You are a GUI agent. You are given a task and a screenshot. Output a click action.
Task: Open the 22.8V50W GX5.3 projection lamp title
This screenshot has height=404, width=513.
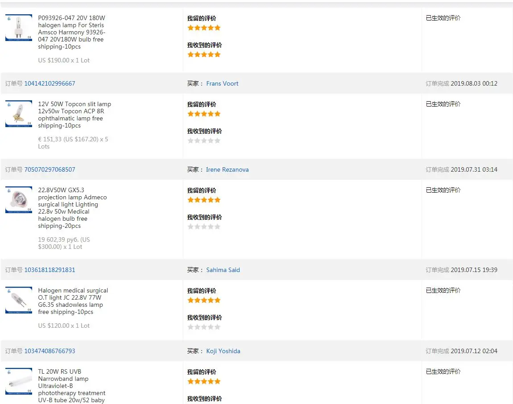(x=72, y=208)
